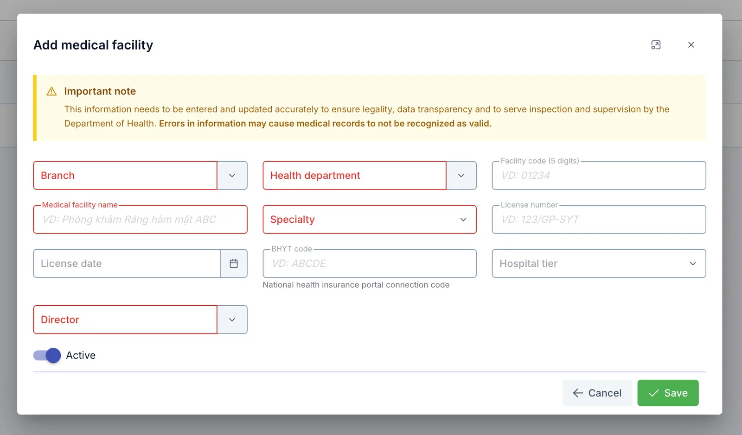
Task: Open the Health department dropdown arrow
Action: (x=461, y=176)
